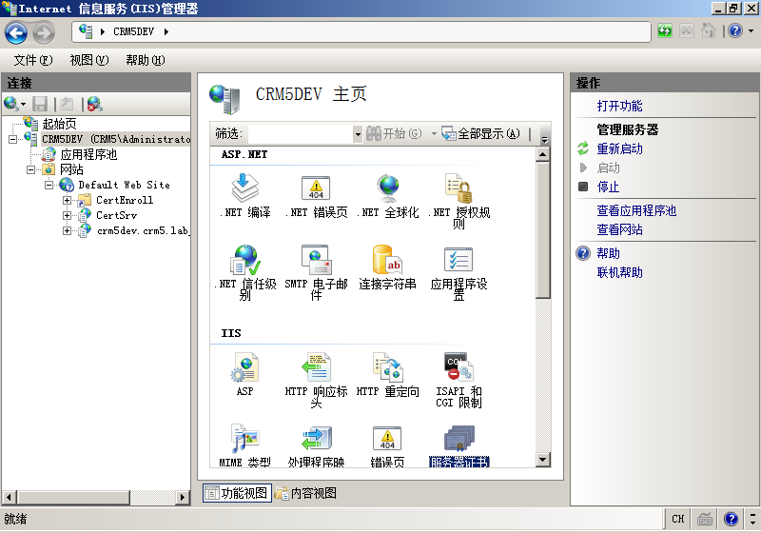Click scroll-down arrow of feature list
This screenshot has height=533, width=761.
(x=542, y=459)
